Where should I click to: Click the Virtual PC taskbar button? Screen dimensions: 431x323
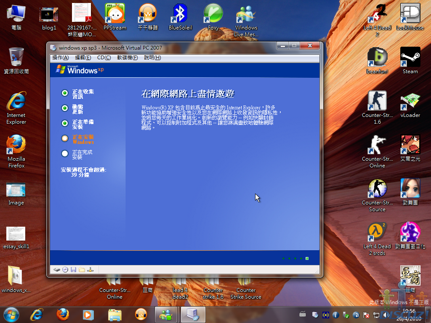tap(193, 315)
